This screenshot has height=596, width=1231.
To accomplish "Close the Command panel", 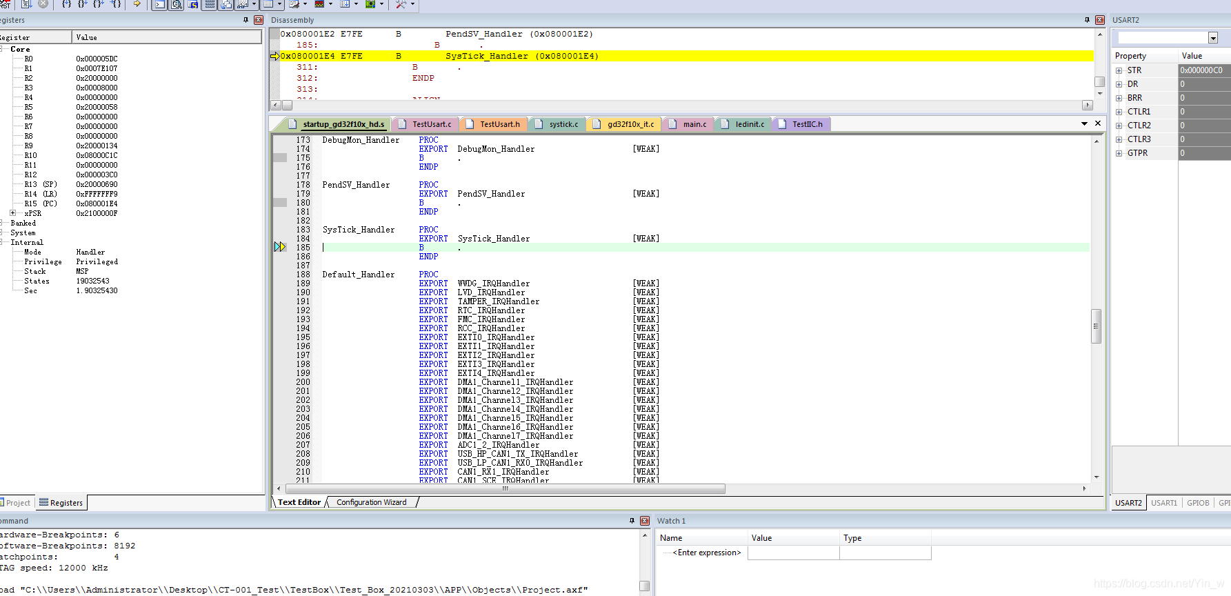I will point(645,521).
